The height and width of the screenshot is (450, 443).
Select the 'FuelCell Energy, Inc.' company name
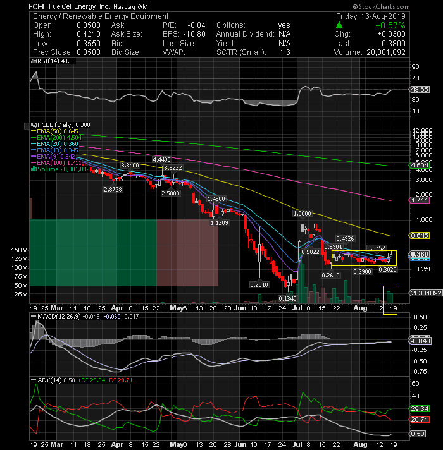pos(80,6)
